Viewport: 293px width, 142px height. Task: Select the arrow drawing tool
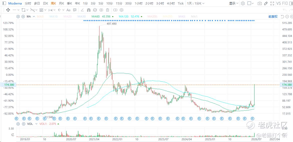click(59, 10)
